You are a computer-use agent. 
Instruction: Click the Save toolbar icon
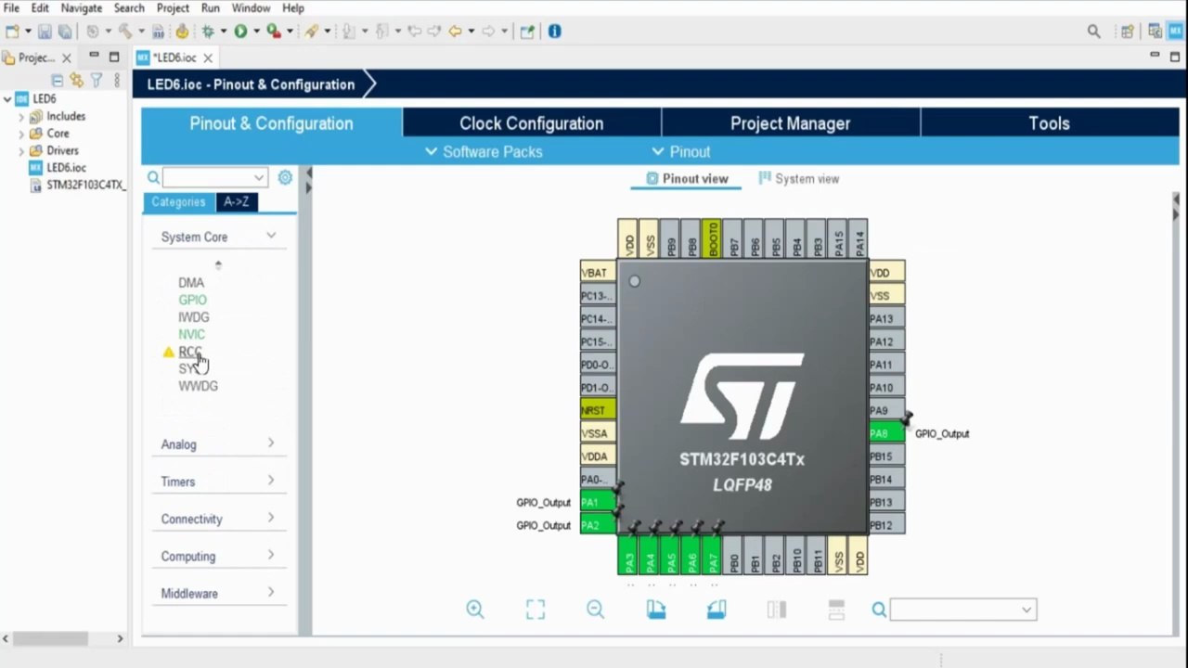[45, 32]
